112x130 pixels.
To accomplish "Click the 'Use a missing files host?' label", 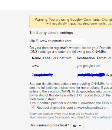I will 49,125.
